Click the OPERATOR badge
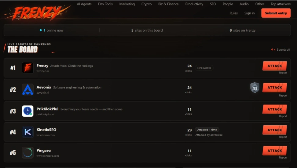The image size is (297, 168). [x=204, y=68]
